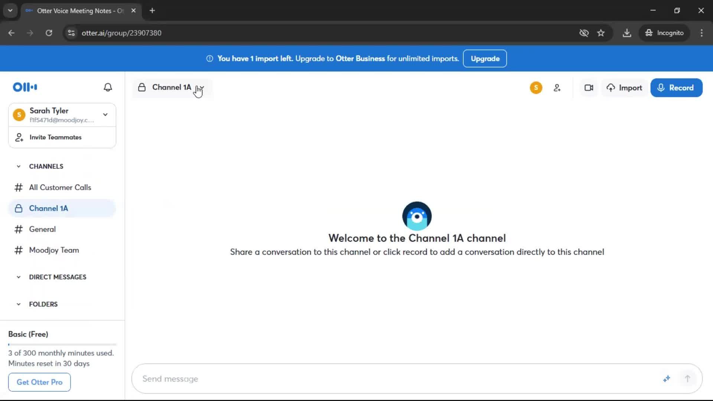Viewport: 713px width, 401px height.
Task: Start recording with the Record button
Action: coord(676,88)
